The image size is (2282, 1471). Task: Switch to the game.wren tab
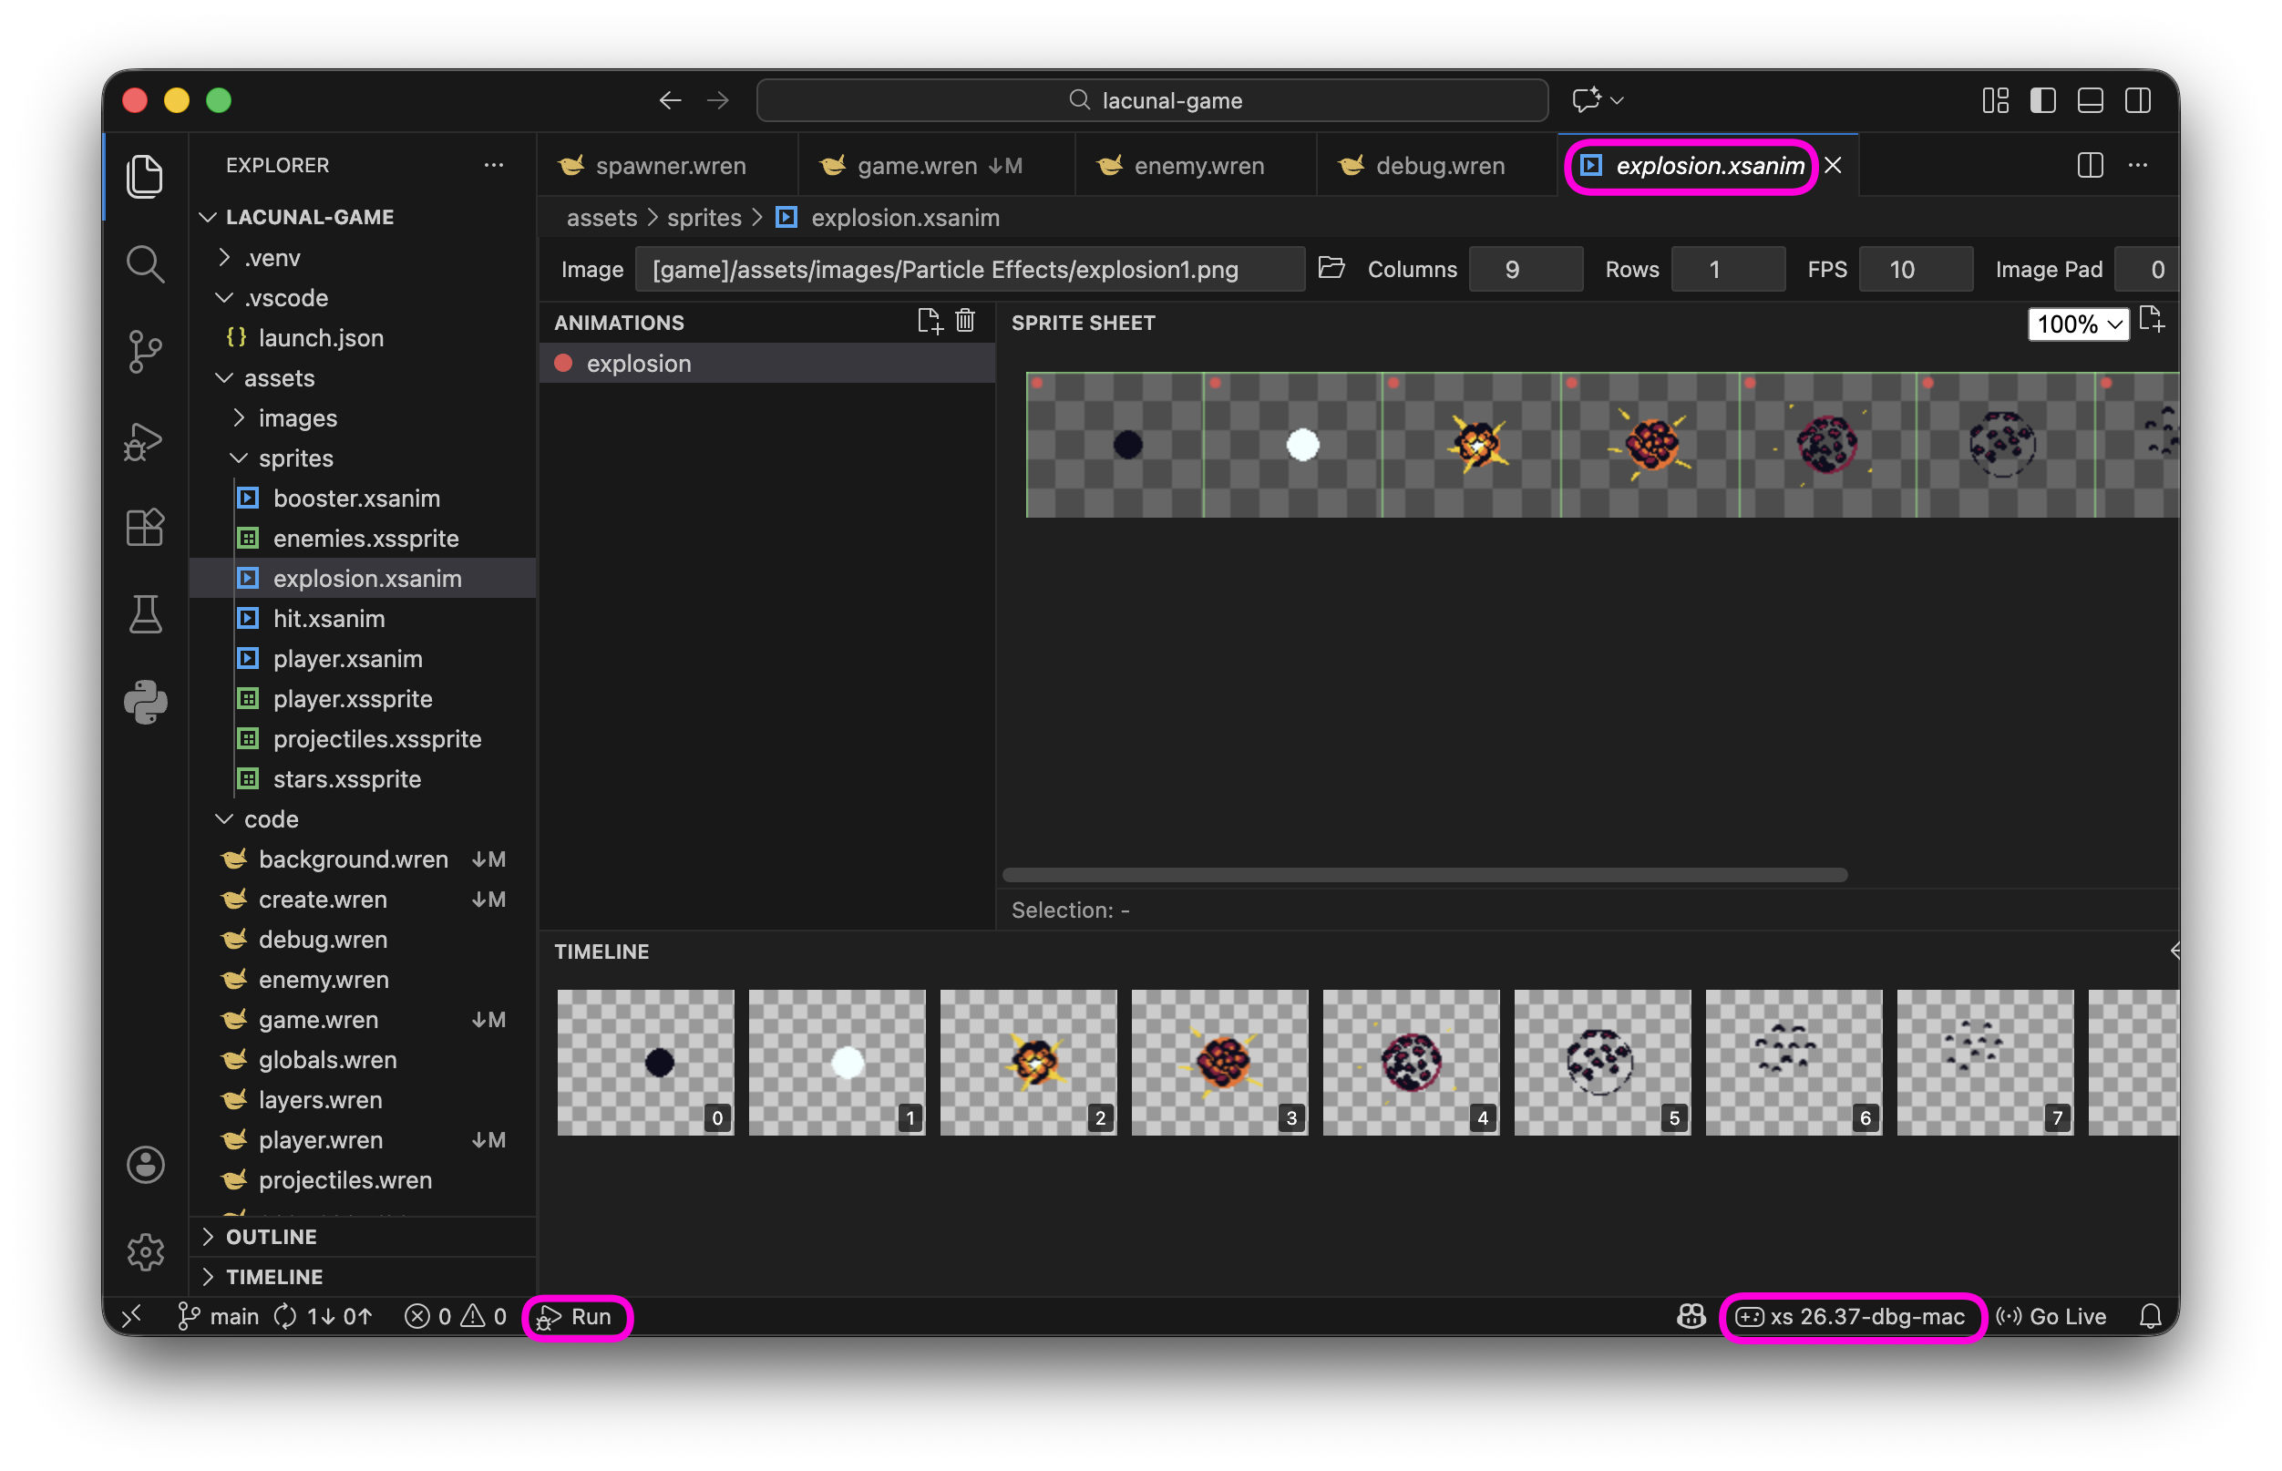coord(937,165)
